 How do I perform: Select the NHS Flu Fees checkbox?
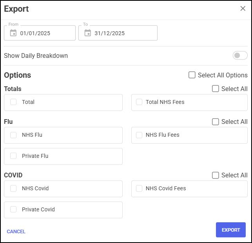coord(139,135)
